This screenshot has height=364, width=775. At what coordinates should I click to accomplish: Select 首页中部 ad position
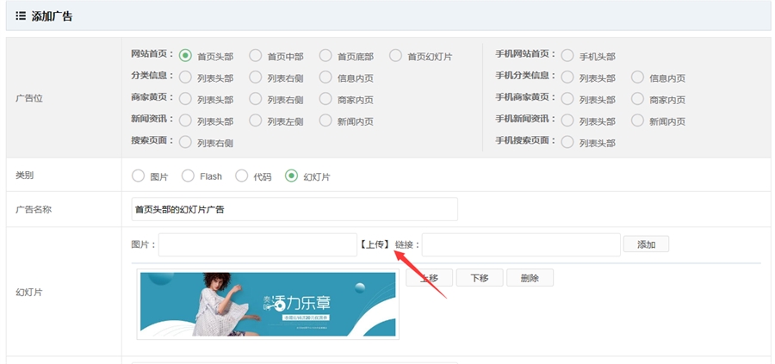[x=255, y=56]
